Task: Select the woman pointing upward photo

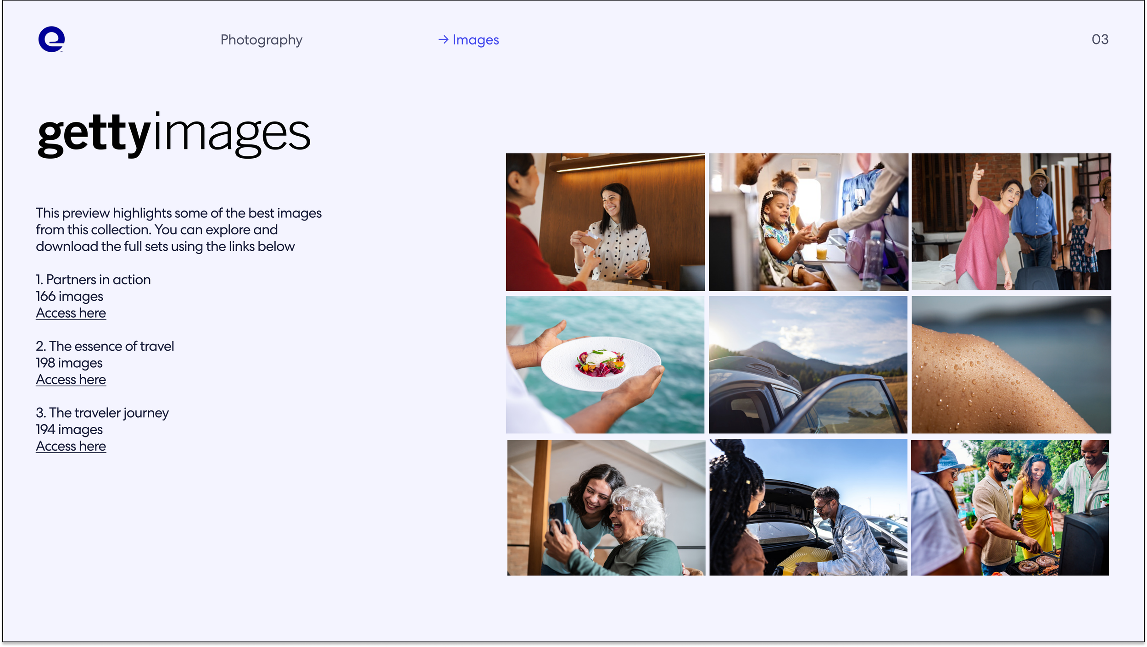Action: pos(1011,222)
